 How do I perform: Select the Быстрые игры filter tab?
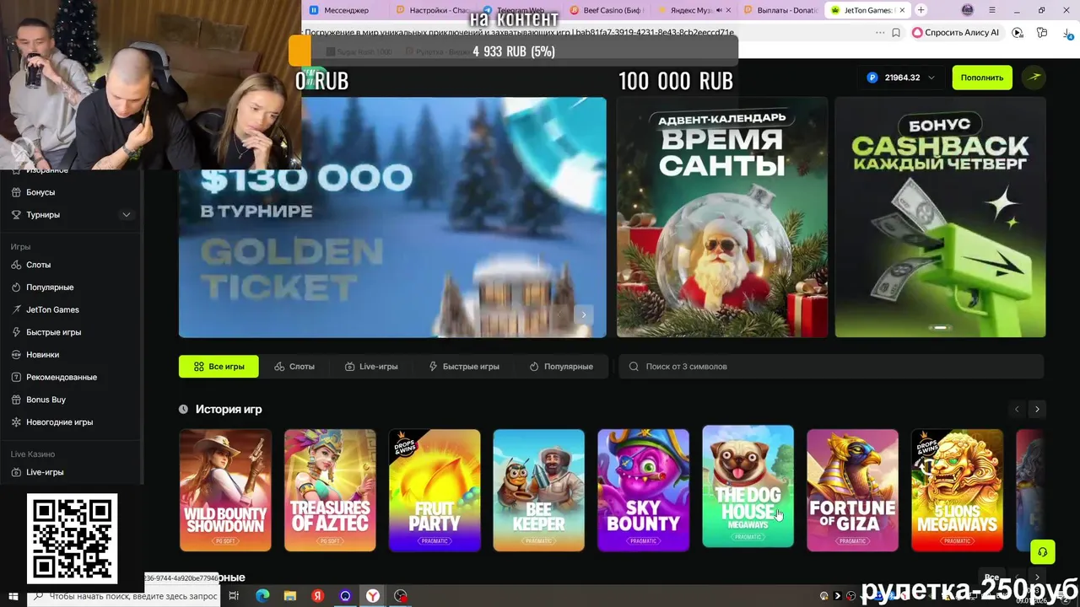pyautogui.click(x=464, y=367)
